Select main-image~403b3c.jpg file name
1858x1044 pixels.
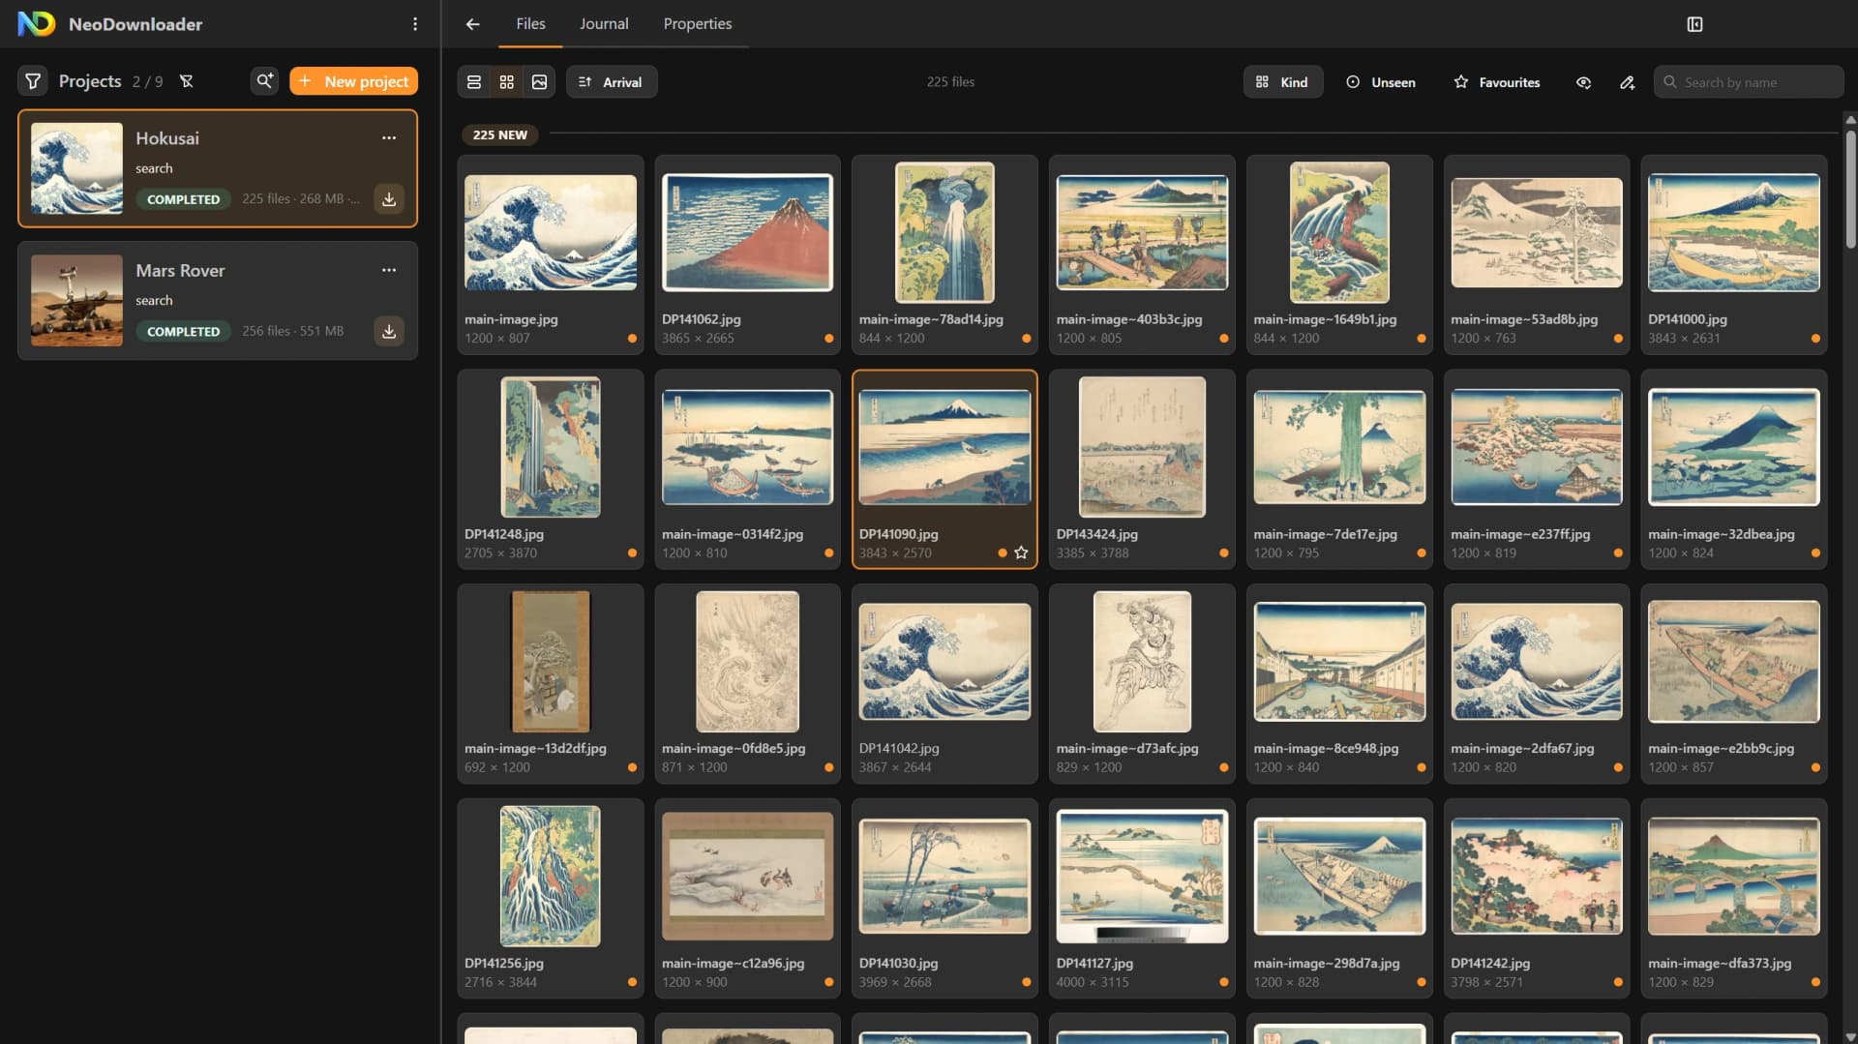tap(1129, 319)
